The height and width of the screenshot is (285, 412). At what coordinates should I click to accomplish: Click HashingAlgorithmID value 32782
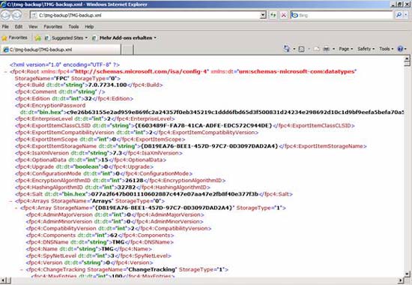[x=127, y=187]
